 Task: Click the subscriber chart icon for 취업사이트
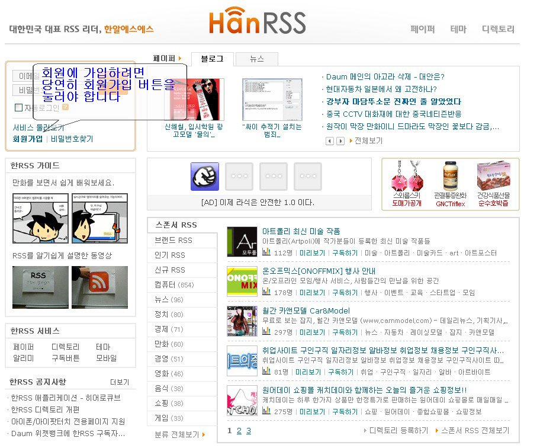tap(266, 372)
